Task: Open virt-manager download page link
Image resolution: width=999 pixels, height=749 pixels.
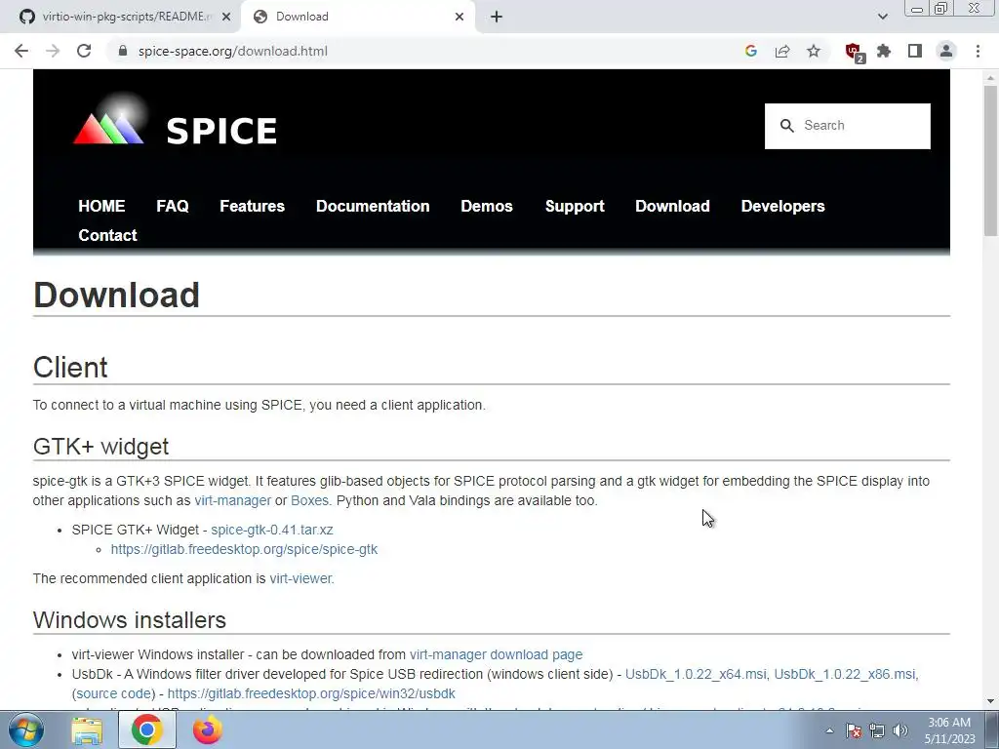Action: [x=496, y=654]
